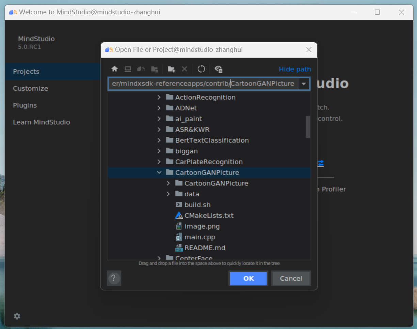The width and height of the screenshot is (417, 329).
Task: Confirm with the OK button
Action: point(248,279)
